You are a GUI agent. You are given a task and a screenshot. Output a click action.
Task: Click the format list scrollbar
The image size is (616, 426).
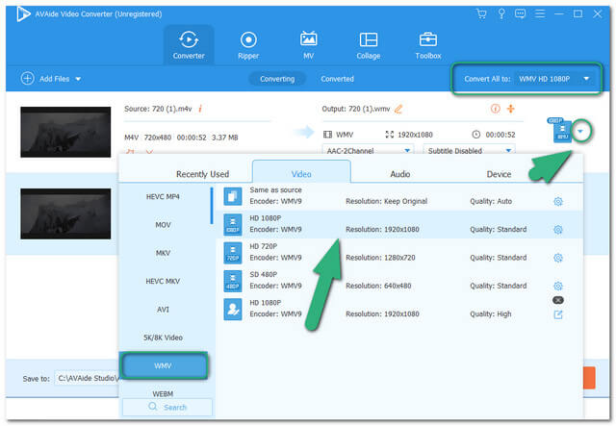click(212, 206)
